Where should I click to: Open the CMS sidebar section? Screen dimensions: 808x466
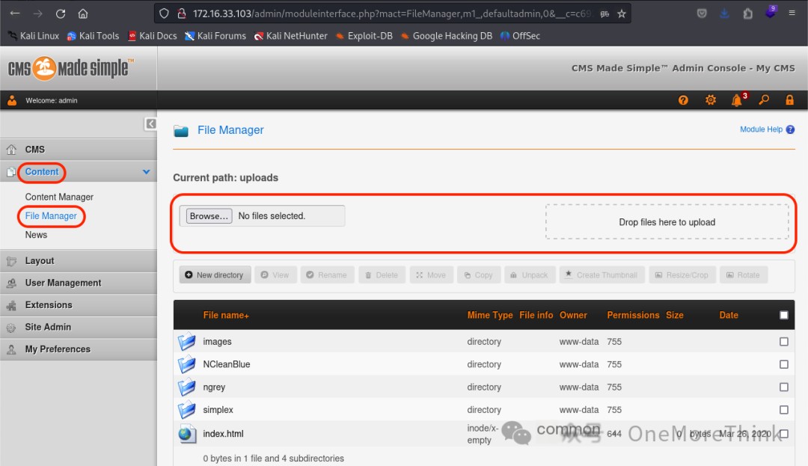(79, 150)
